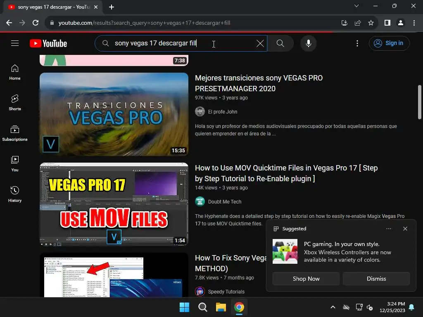Run search with the magnifier button
The image size is (423, 317).
click(280, 43)
